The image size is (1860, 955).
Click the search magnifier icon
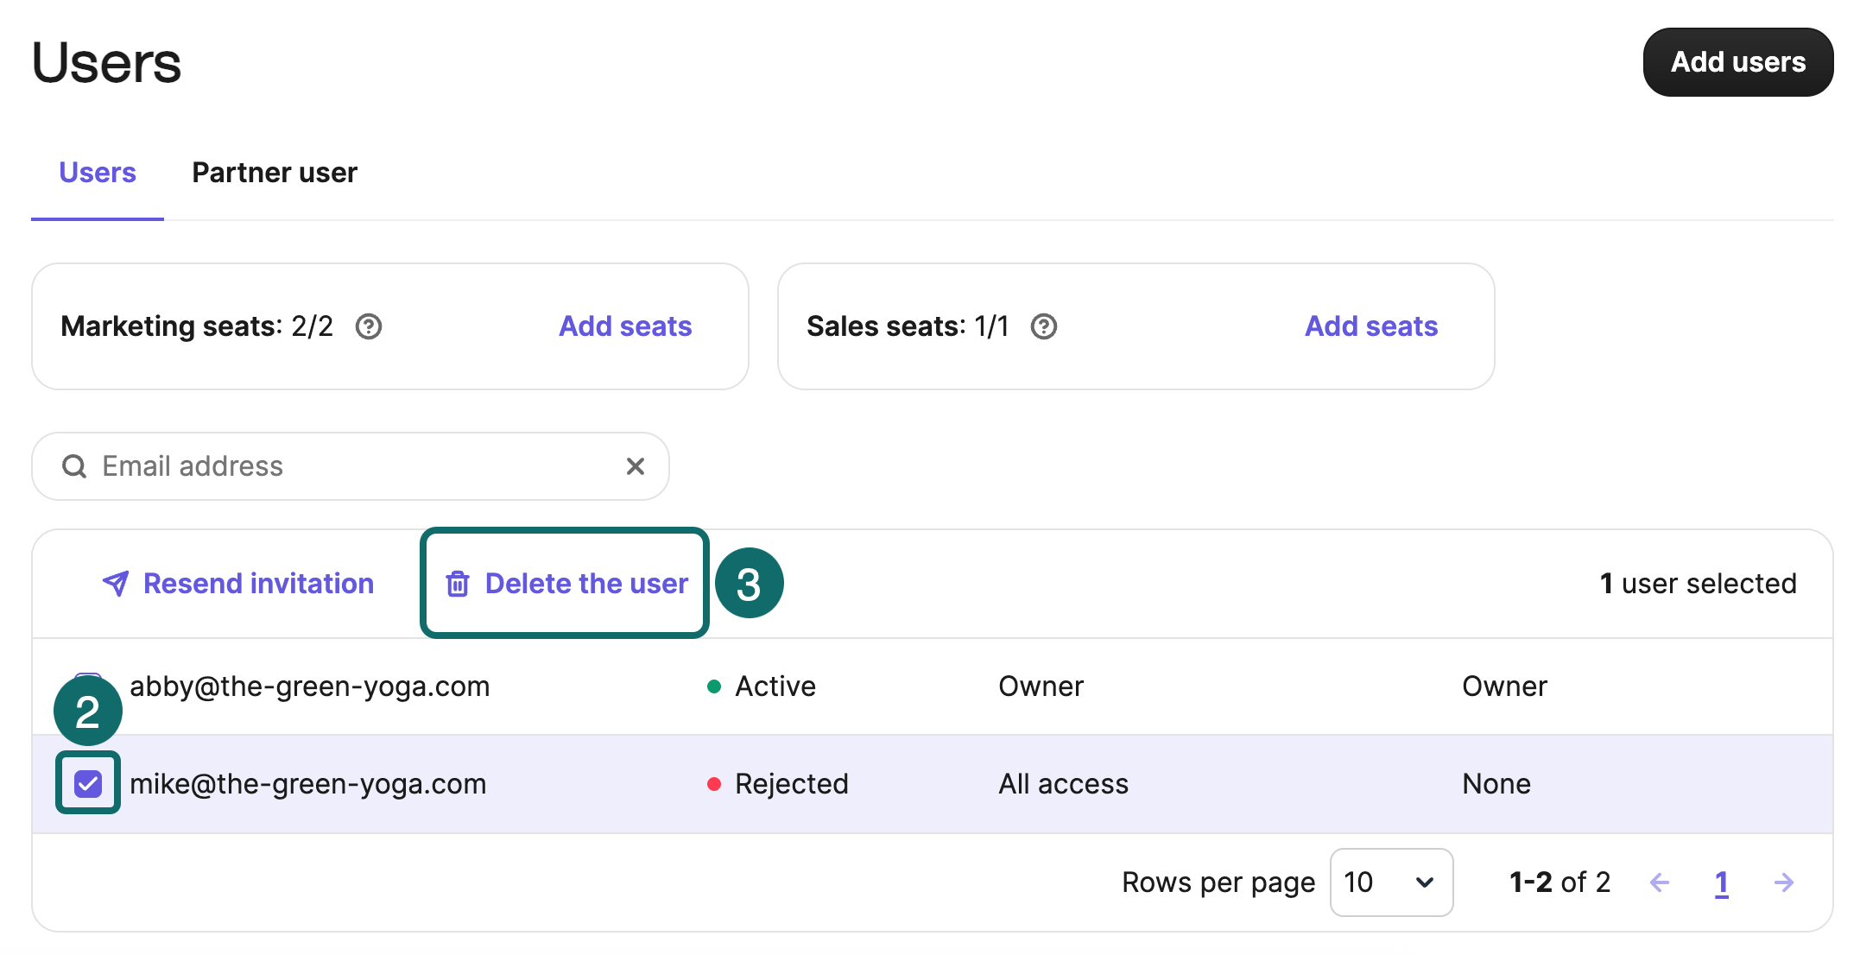click(74, 466)
